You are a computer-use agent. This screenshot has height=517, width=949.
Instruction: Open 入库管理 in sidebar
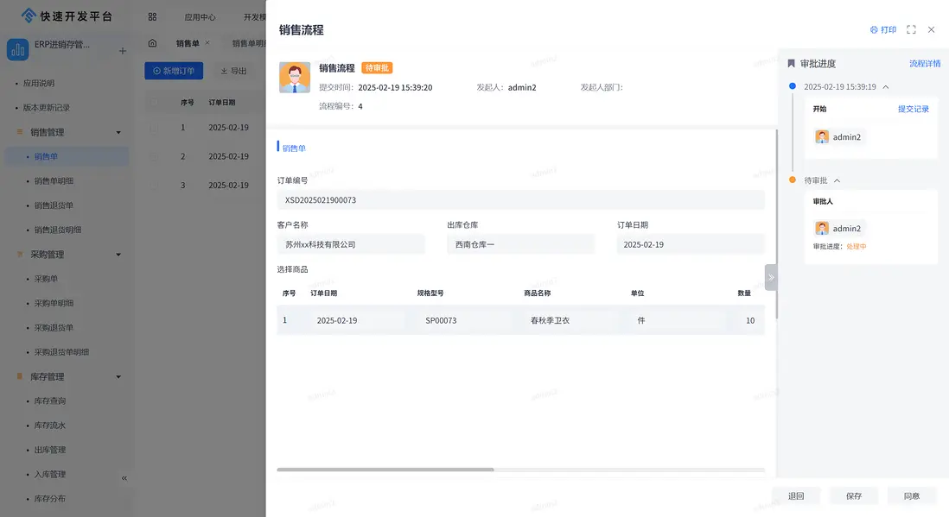(x=50, y=474)
